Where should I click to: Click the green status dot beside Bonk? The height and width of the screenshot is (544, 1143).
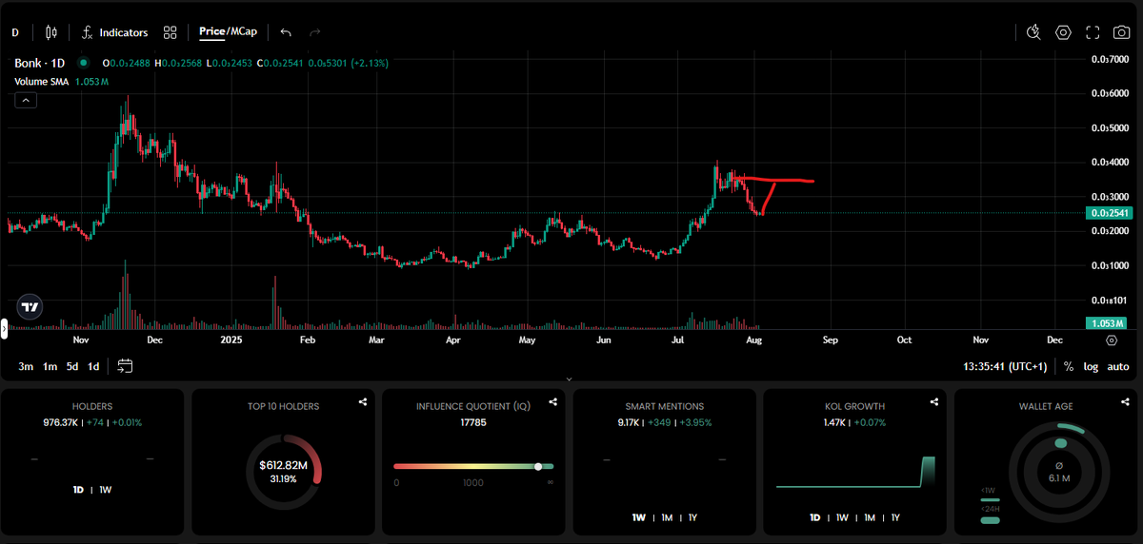coord(83,63)
